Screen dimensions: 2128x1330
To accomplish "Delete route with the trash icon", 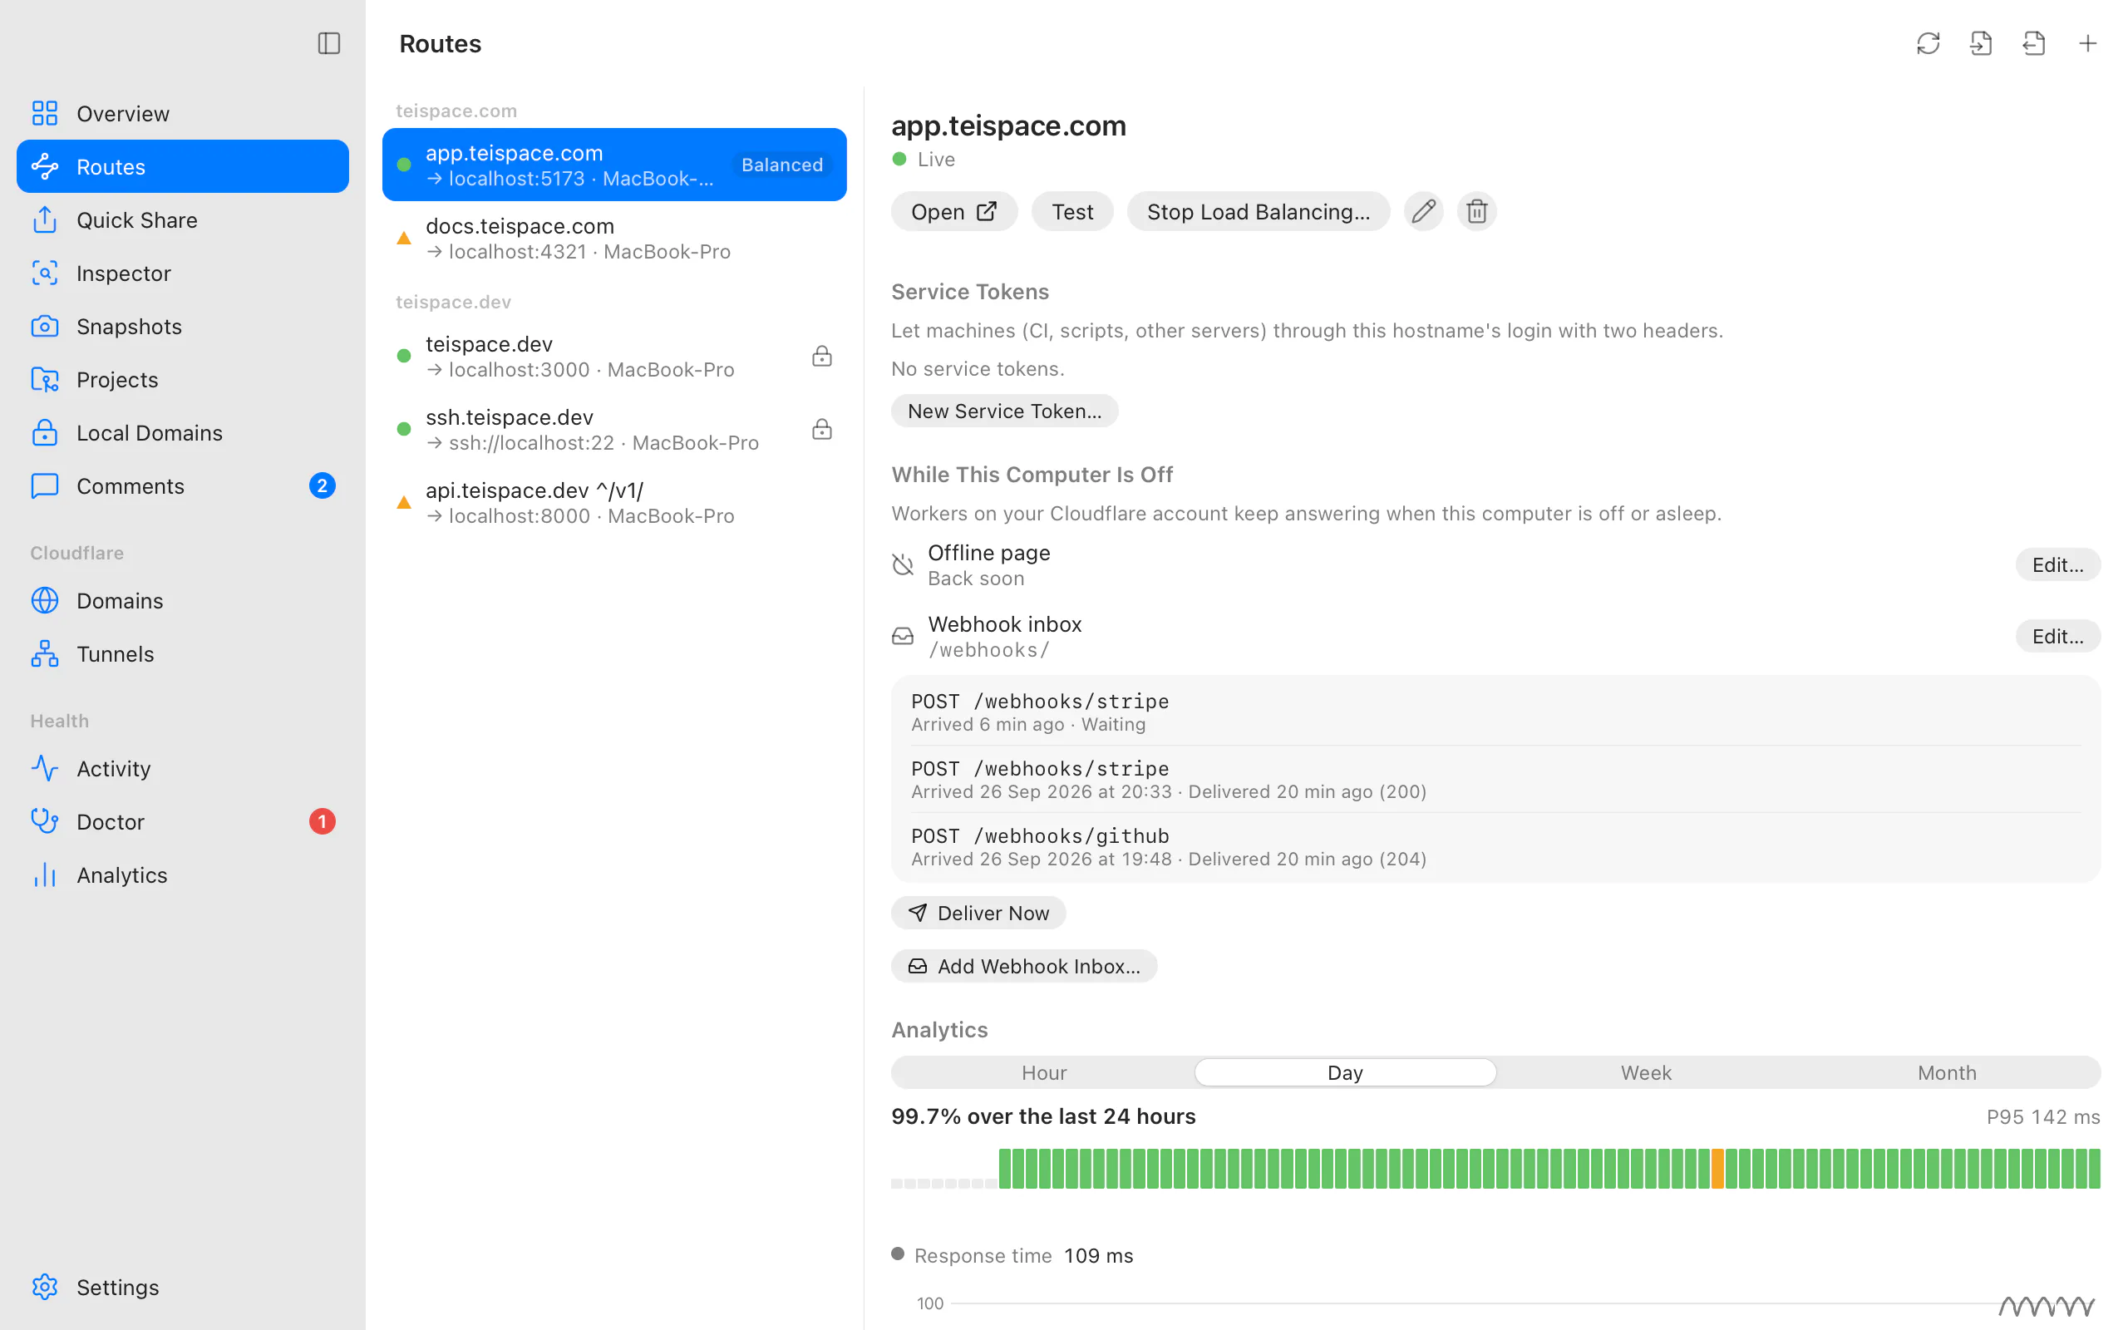I will (1476, 211).
